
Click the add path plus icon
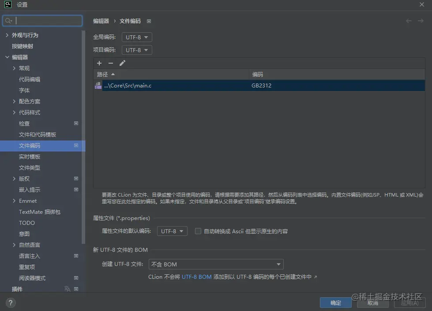tap(99, 64)
